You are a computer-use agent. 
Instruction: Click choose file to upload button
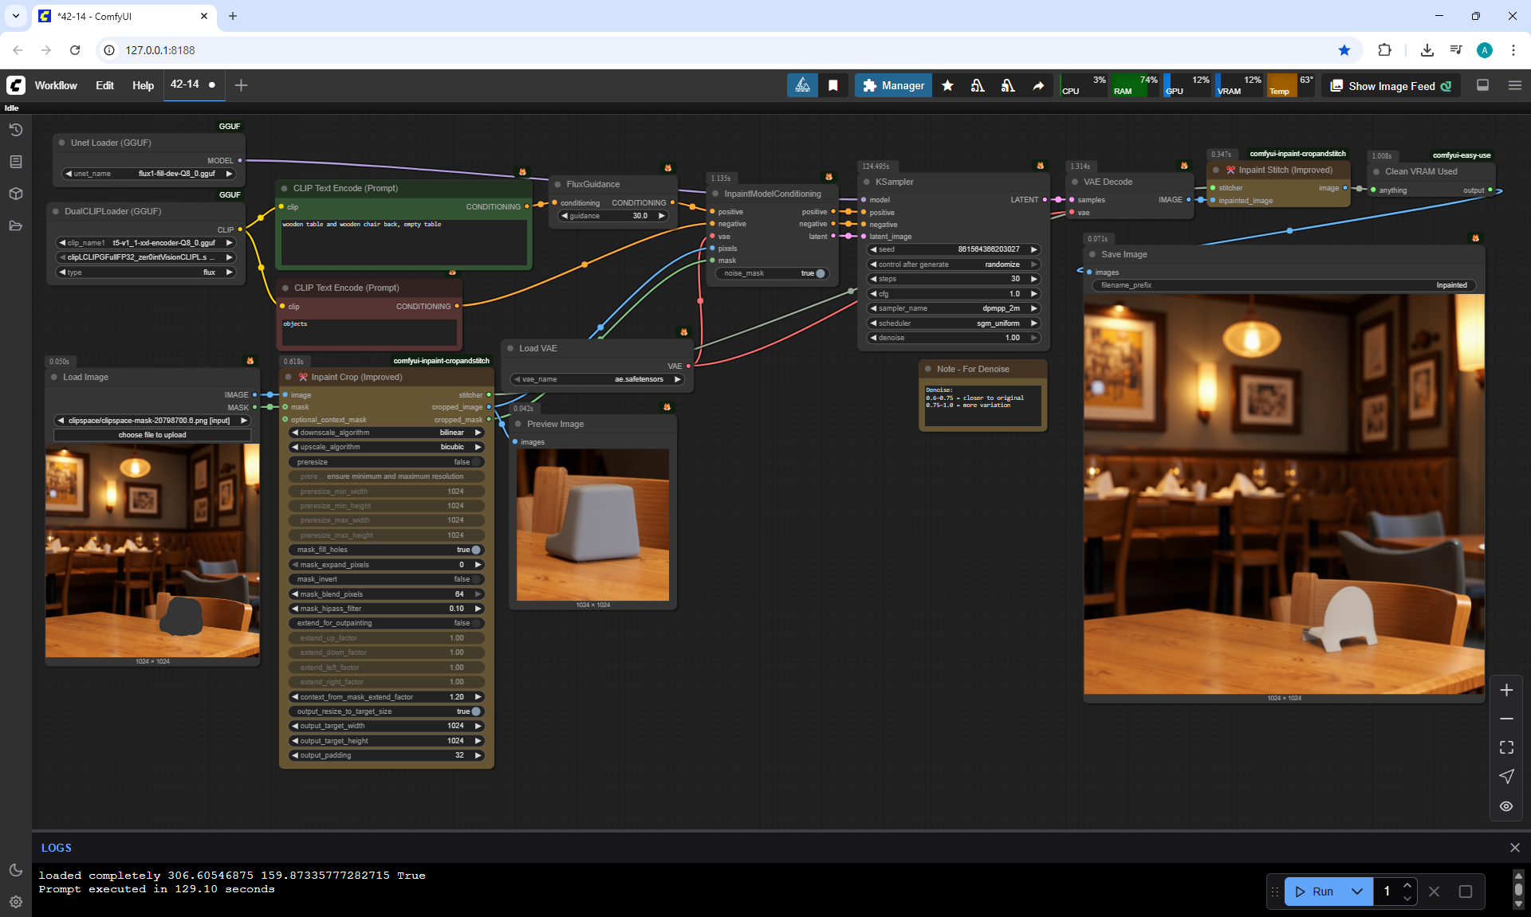click(x=152, y=435)
